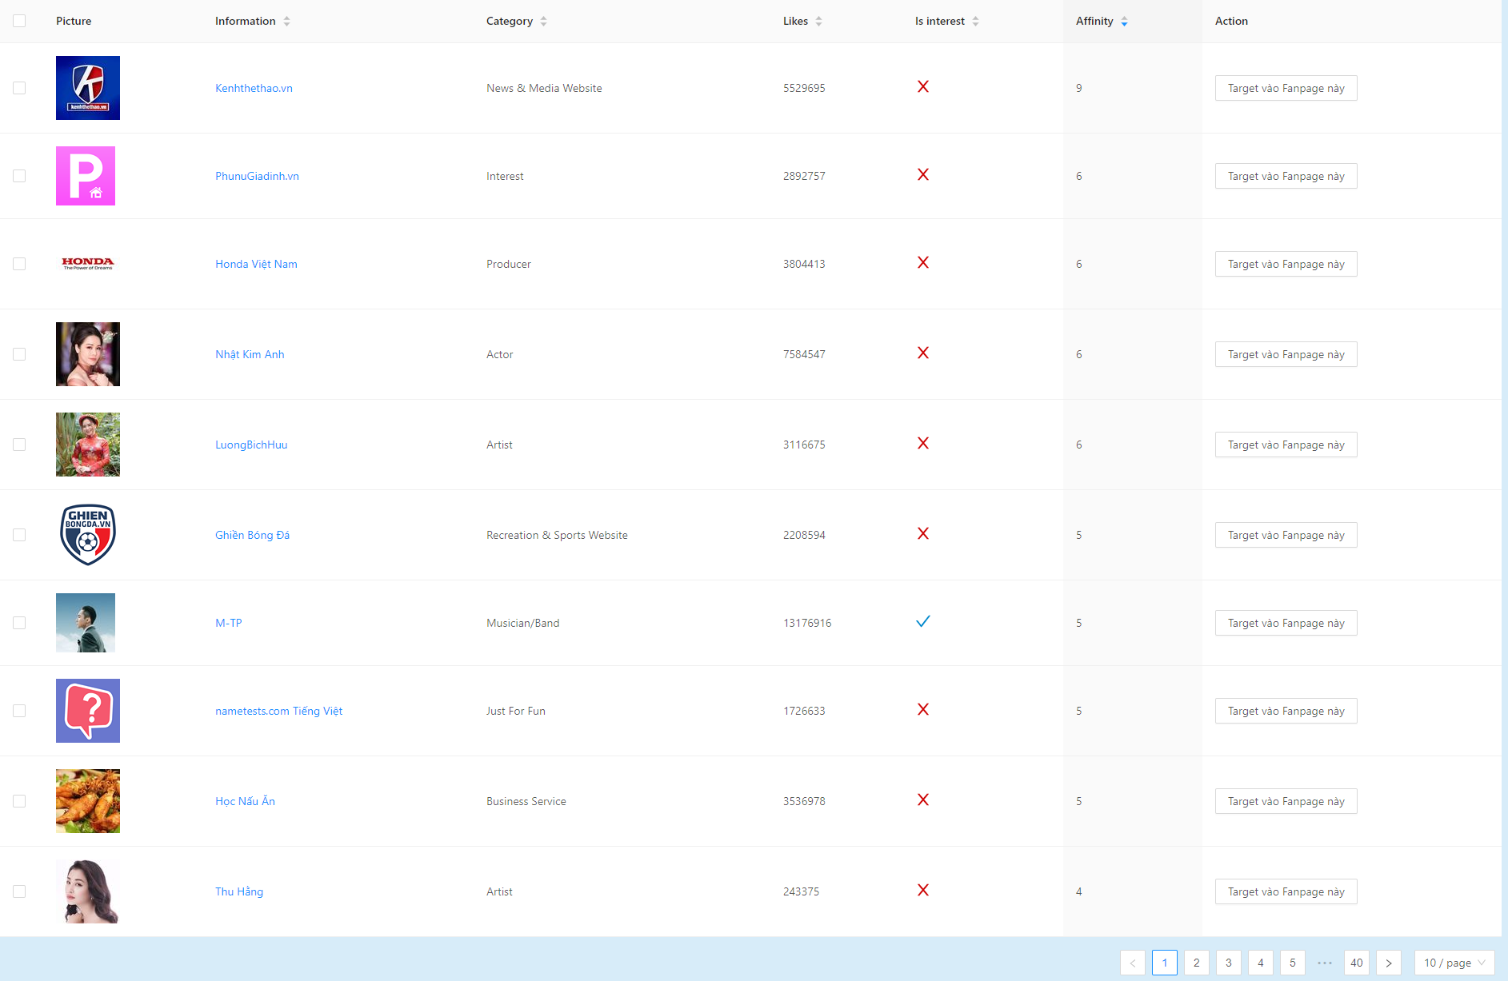
Task: Check the Ghiền Bóng Đá row checkbox
Action: coord(19,535)
